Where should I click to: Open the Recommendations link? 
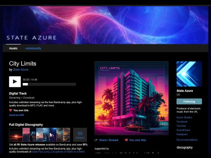187,140
